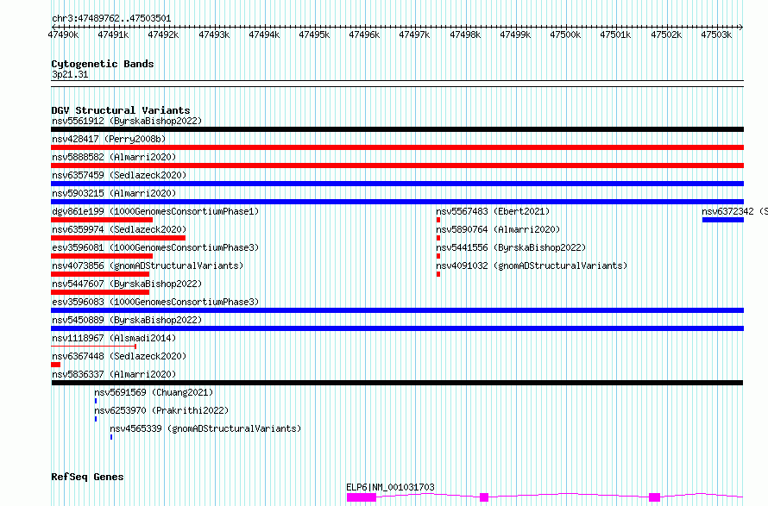
Task: Select nsv6253970 (Prakrithi2022) label
Action: tap(161, 410)
